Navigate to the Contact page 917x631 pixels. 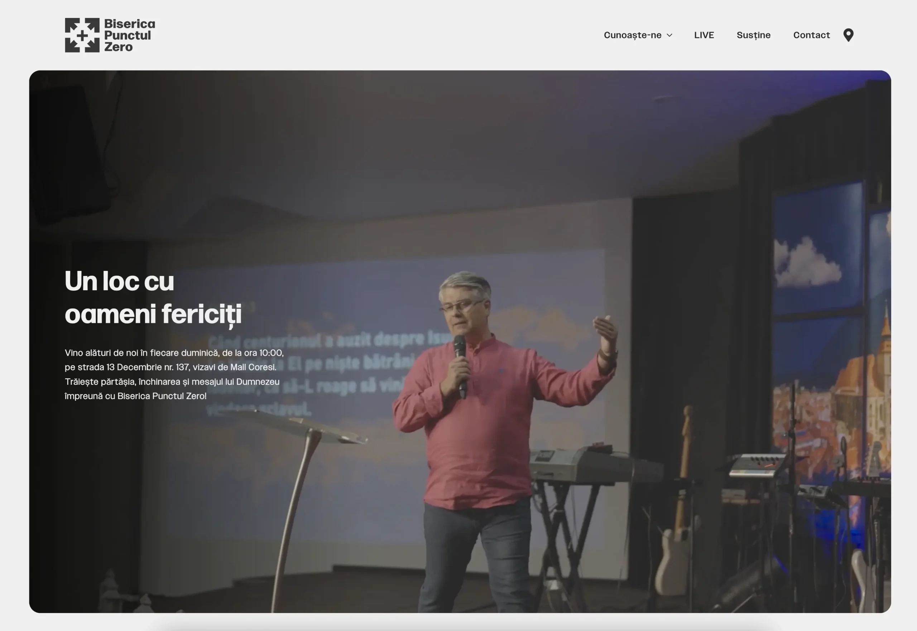(x=811, y=35)
